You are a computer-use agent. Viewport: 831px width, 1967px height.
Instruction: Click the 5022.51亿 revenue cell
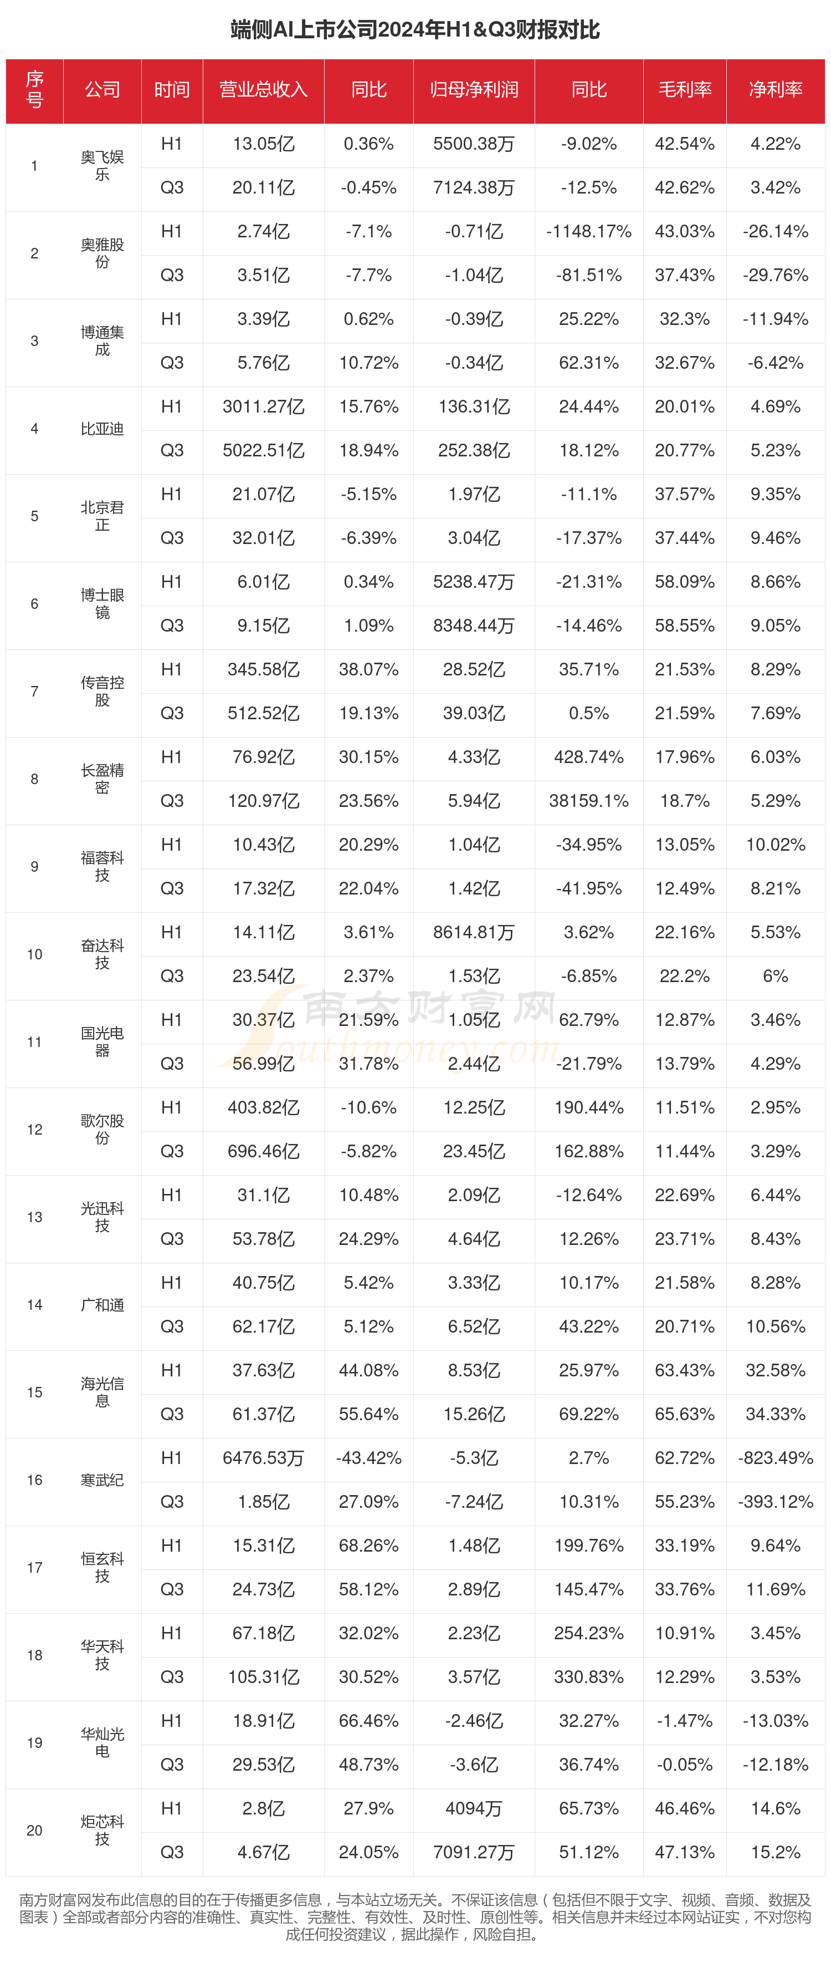[263, 450]
